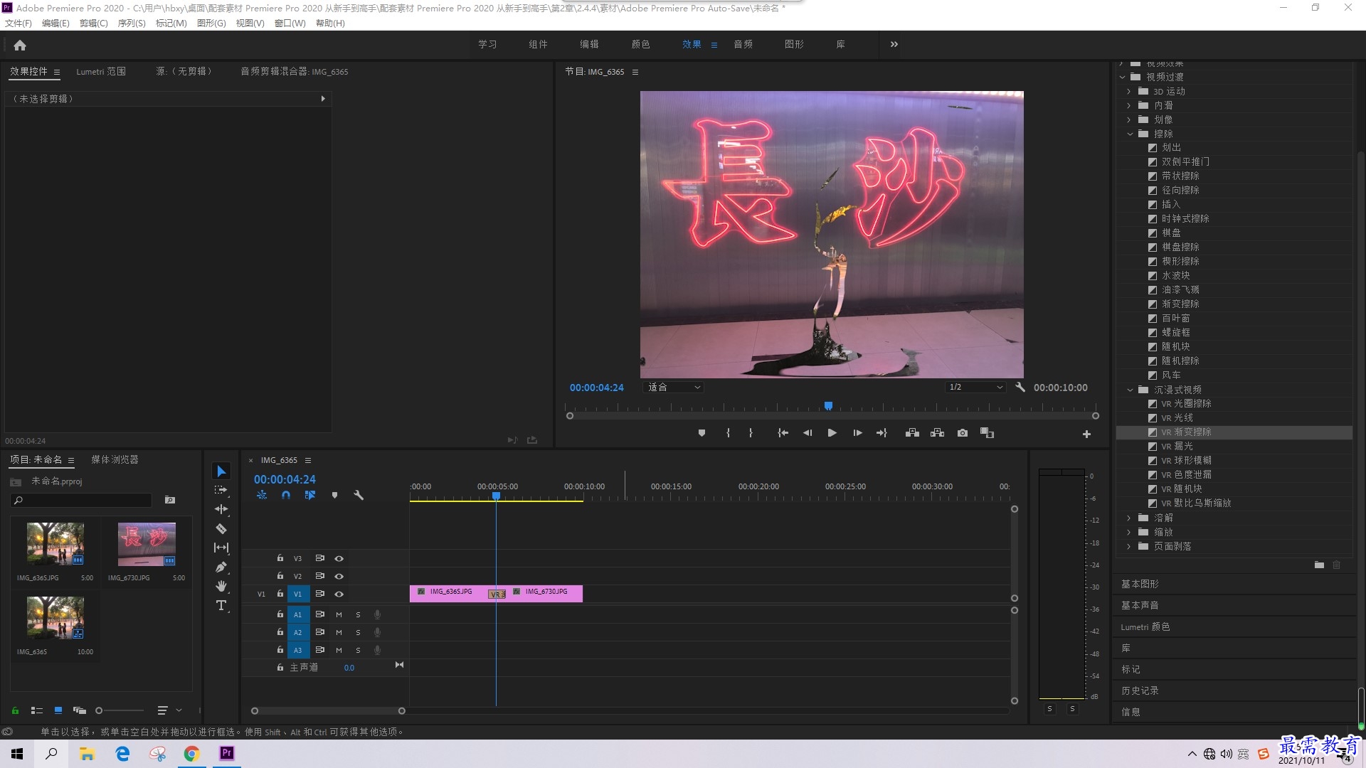
Task: Open the 媒体浏览器 tab
Action: tap(115, 460)
